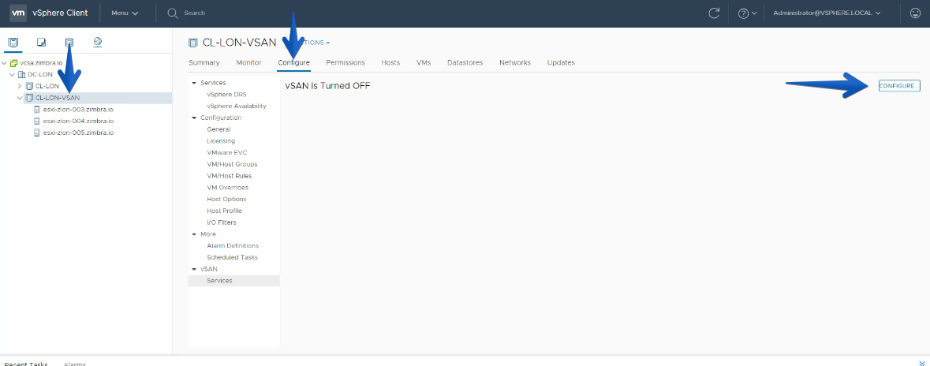Open the Hosts tab
The image size is (930, 366).
[390, 62]
